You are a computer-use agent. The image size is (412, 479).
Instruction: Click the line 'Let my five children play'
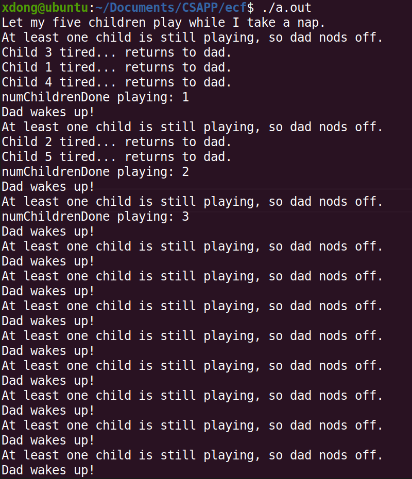point(163,23)
